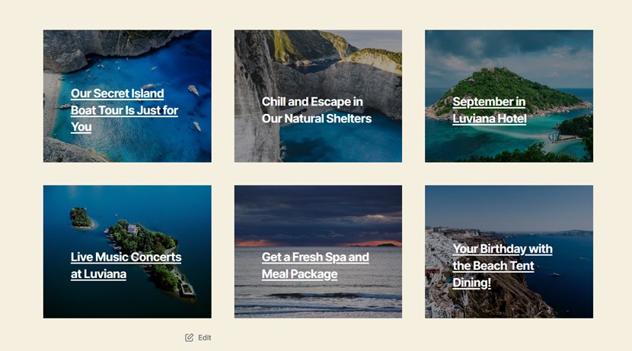The width and height of the screenshot is (632, 351).
Task: Click the white village buildings in the Birthday photo
Action: pos(437,258)
